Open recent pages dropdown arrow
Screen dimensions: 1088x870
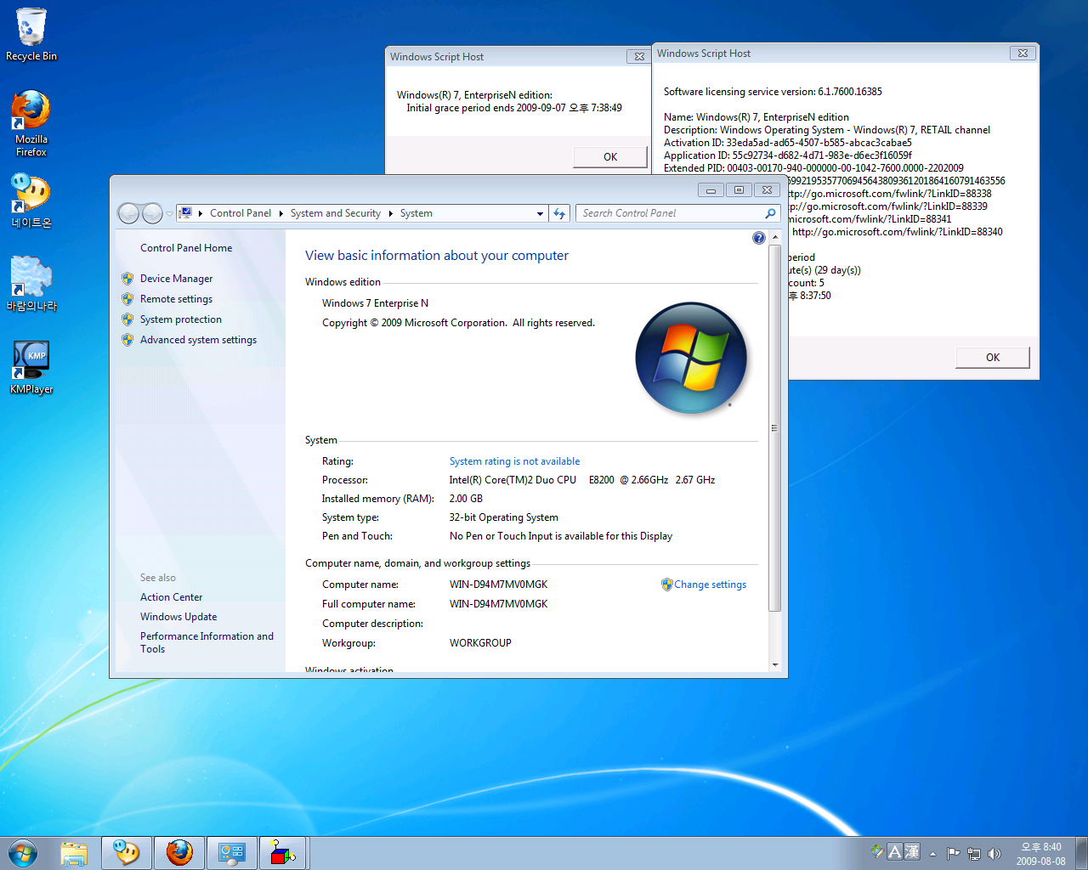(169, 214)
